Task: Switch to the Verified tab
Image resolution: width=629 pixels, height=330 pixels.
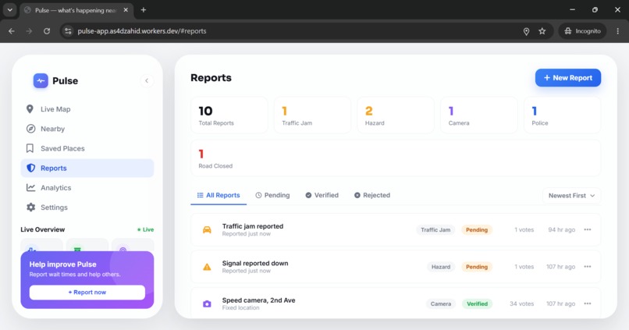Action: pos(322,195)
